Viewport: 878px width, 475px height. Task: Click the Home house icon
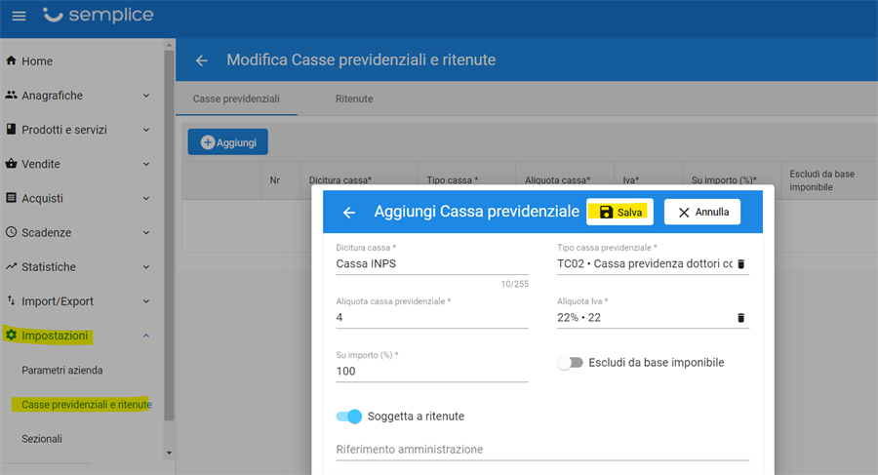click(11, 60)
